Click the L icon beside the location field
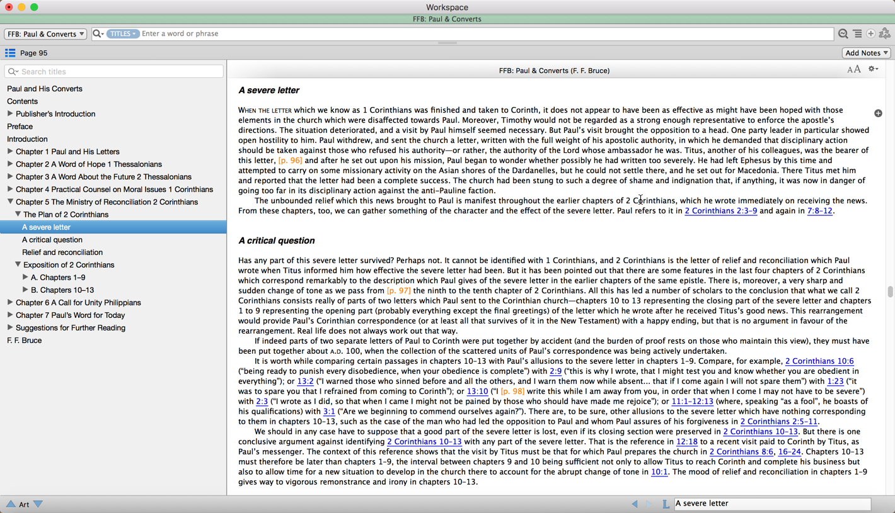 click(666, 504)
